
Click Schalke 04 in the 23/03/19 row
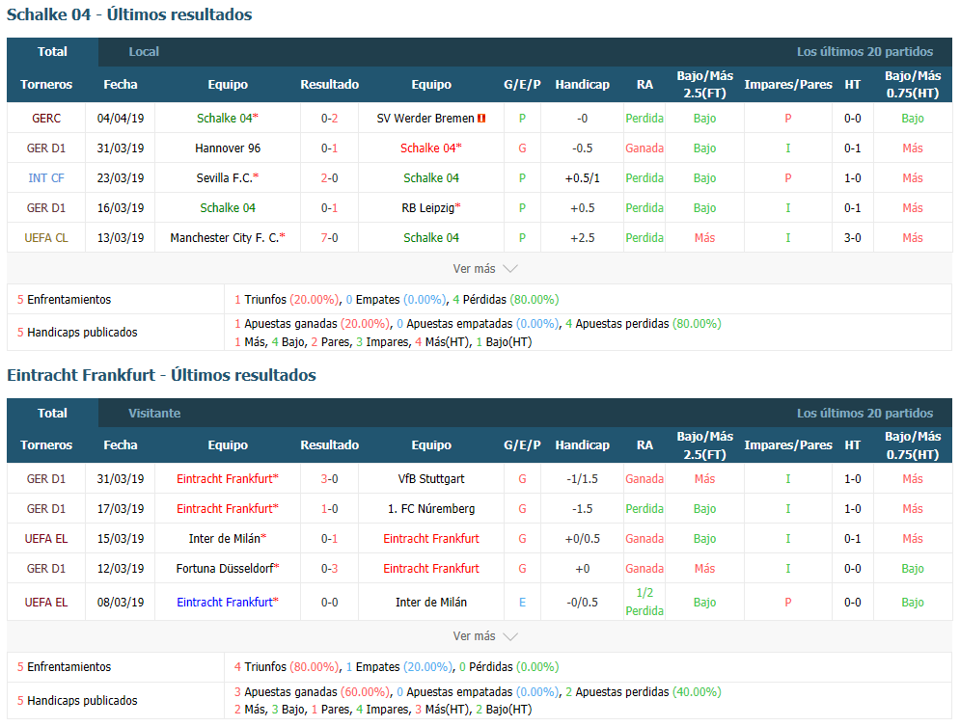click(x=431, y=178)
